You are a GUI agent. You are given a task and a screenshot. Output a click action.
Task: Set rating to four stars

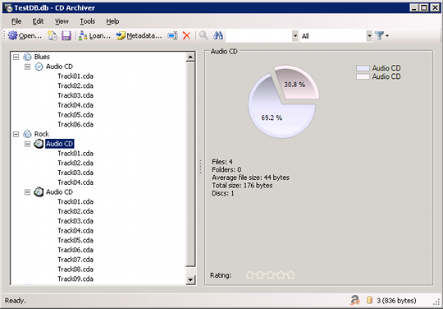click(281, 275)
